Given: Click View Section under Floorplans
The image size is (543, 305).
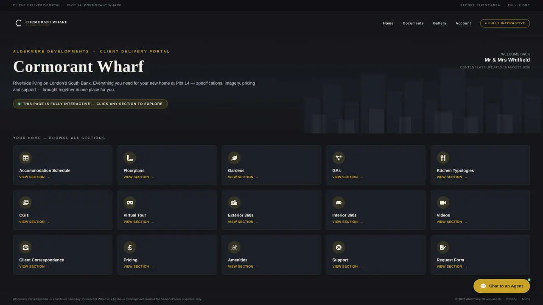Looking at the screenshot, I should tap(139, 177).
